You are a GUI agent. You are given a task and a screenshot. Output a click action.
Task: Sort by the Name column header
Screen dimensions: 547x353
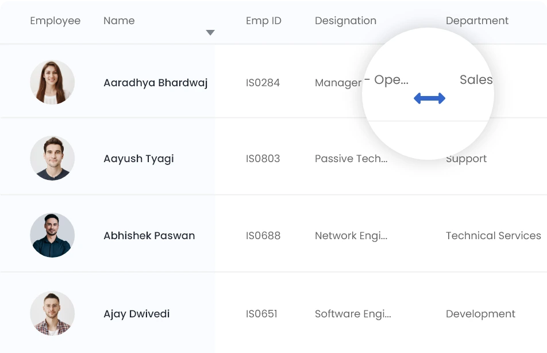pos(119,21)
